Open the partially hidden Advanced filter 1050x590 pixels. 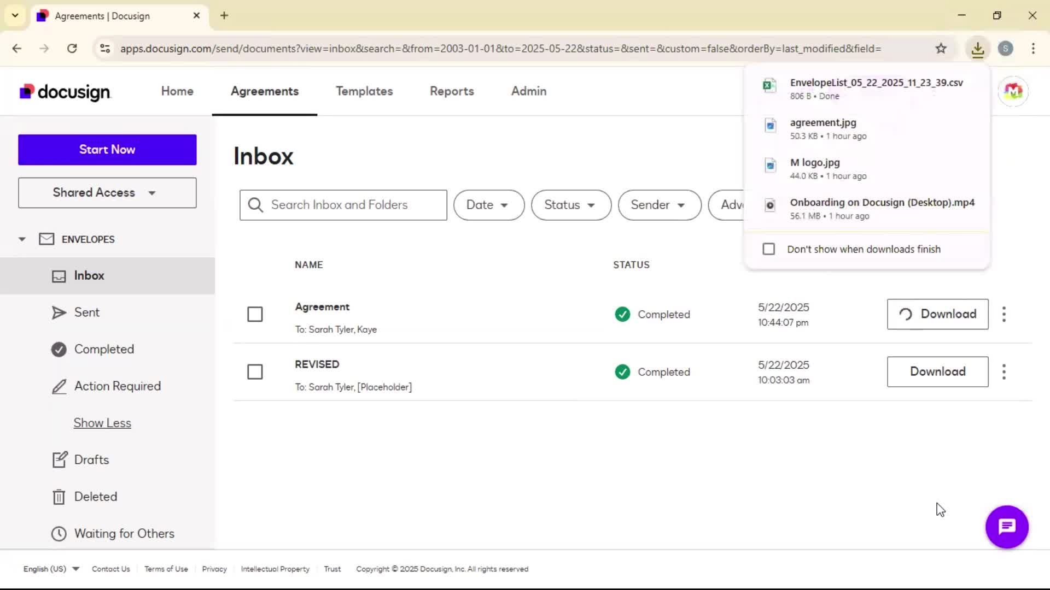[727, 205]
